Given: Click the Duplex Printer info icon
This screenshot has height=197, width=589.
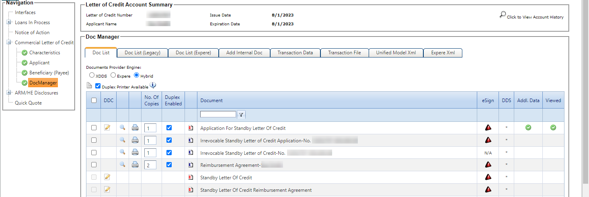Looking at the screenshot, I should pos(153,86).
